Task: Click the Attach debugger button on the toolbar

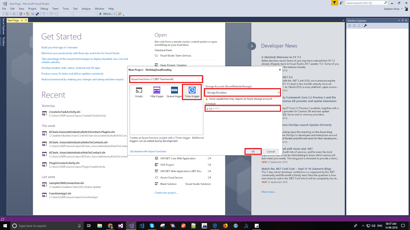Action: click(x=106, y=14)
